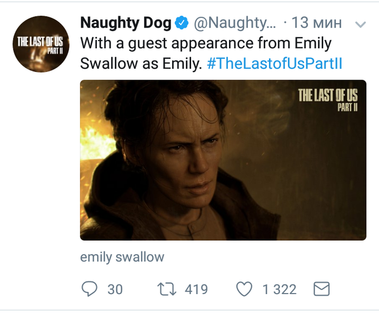The width and height of the screenshot is (379, 313).
Task: Click the tweet text about guest appearance
Action: (x=206, y=43)
